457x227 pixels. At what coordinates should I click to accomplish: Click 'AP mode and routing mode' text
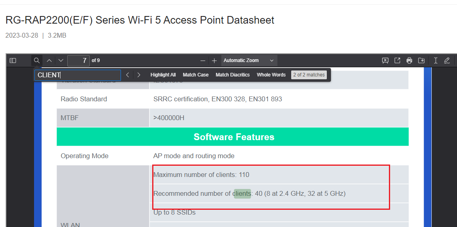click(194, 156)
